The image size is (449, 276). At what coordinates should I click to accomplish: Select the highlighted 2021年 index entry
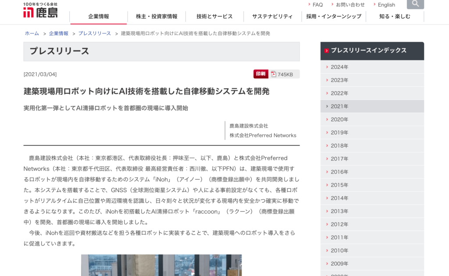[x=372, y=106]
